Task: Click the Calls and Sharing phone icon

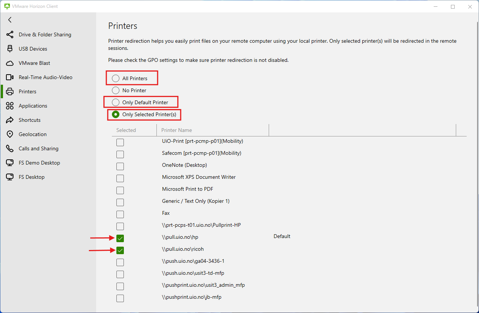Action: tap(10, 148)
